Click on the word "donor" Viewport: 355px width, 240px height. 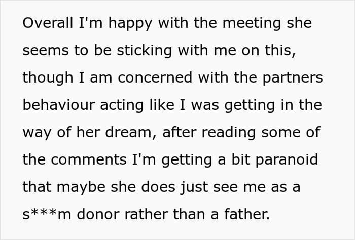[98, 215]
